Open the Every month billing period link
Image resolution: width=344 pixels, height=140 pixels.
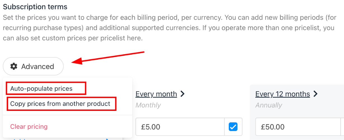pos(156,94)
